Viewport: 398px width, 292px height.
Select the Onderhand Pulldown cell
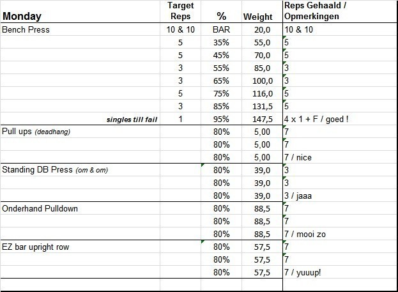click(41, 208)
